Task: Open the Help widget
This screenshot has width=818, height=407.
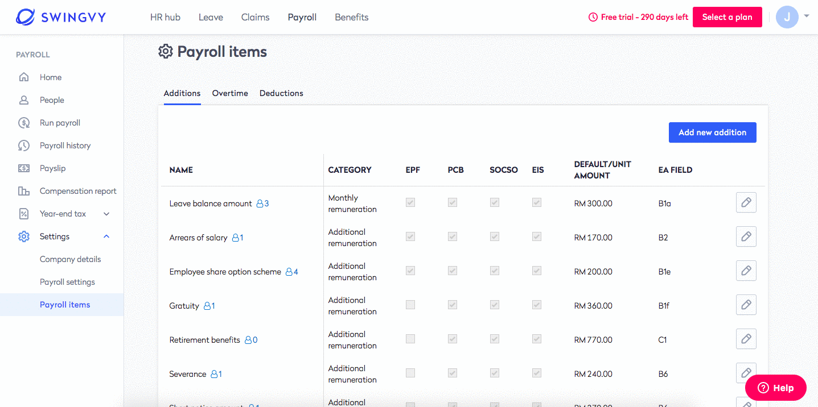Action: point(776,388)
